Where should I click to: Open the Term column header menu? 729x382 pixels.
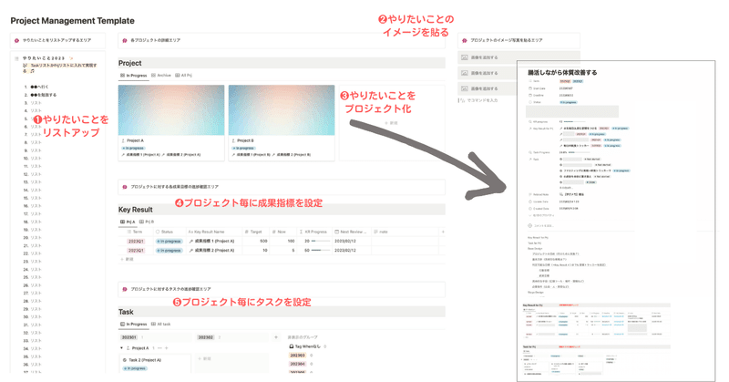point(138,232)
